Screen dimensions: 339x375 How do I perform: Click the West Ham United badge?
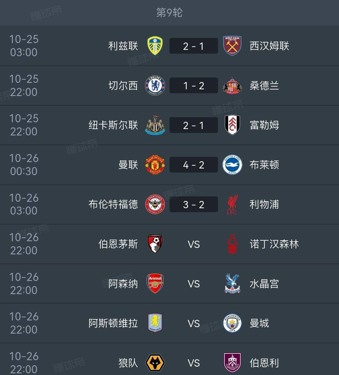coord(232,46)
